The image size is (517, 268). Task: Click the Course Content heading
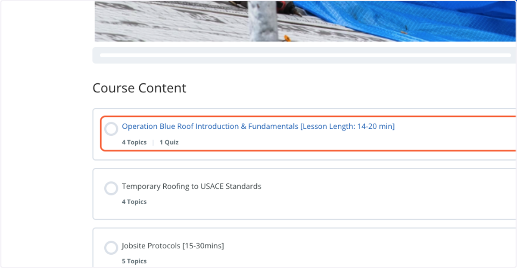pos(139,88)
